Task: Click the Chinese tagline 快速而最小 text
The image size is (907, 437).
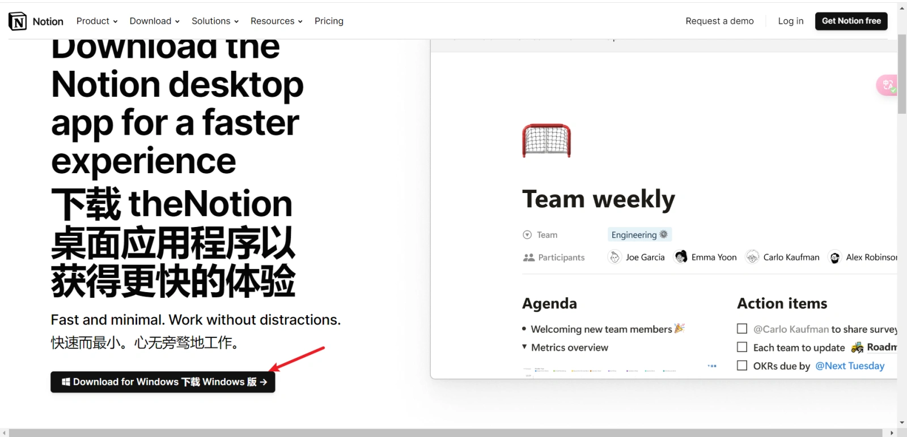Action: pyautogui.click(x=145, y=342)
